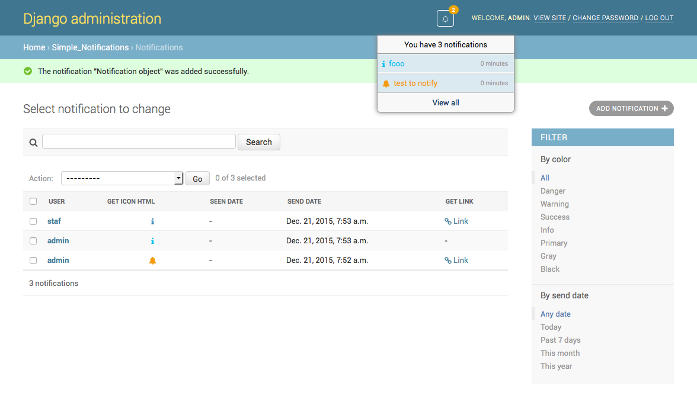The image size is (697, 399).
Task: Check the box for staf row
Action: pyautogui.click(x=33, y=221)
